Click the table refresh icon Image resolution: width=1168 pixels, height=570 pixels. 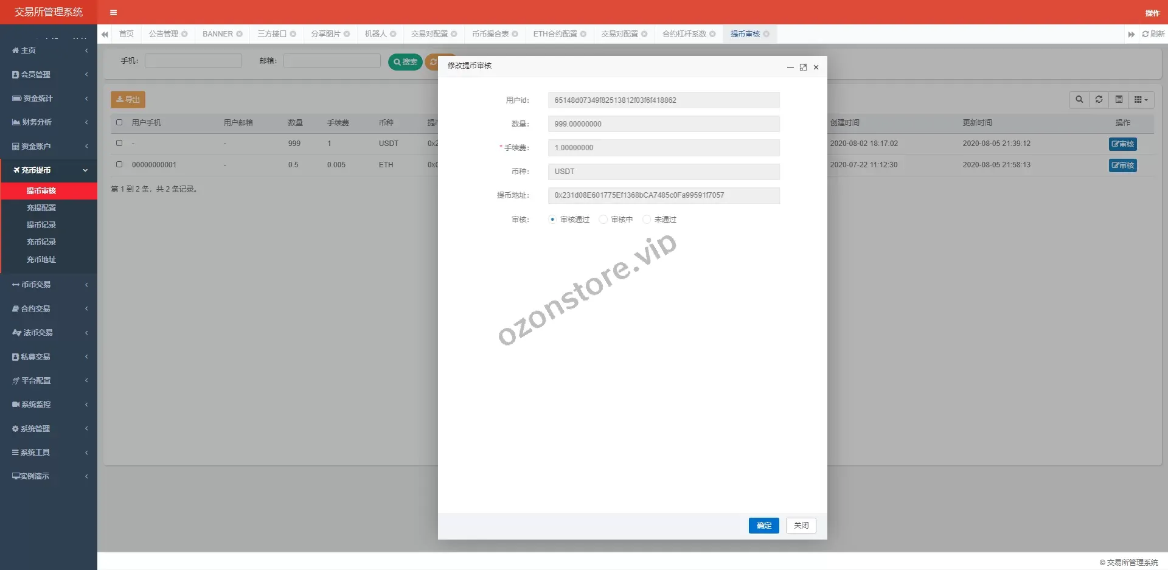(x=1099, y=100)
